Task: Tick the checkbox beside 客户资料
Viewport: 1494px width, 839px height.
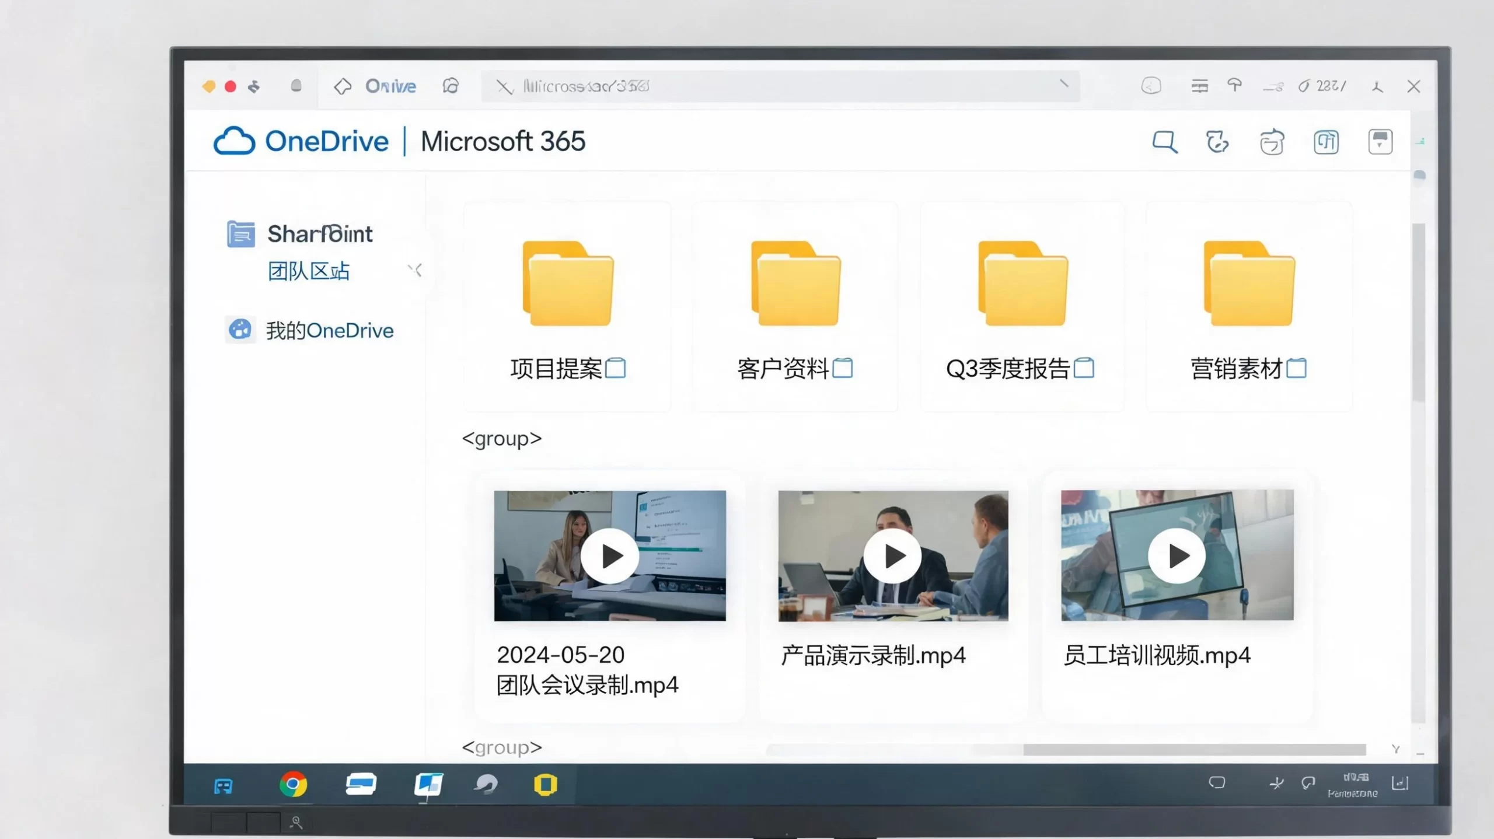Action: click(x=842, y=368)
